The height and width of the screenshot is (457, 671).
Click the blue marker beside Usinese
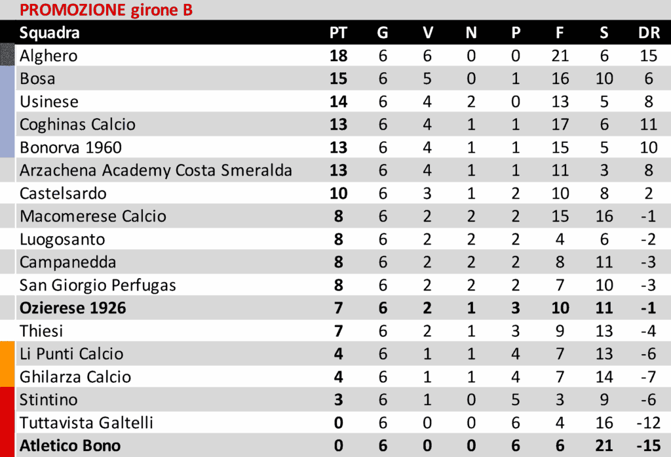[x=7, y=102]
